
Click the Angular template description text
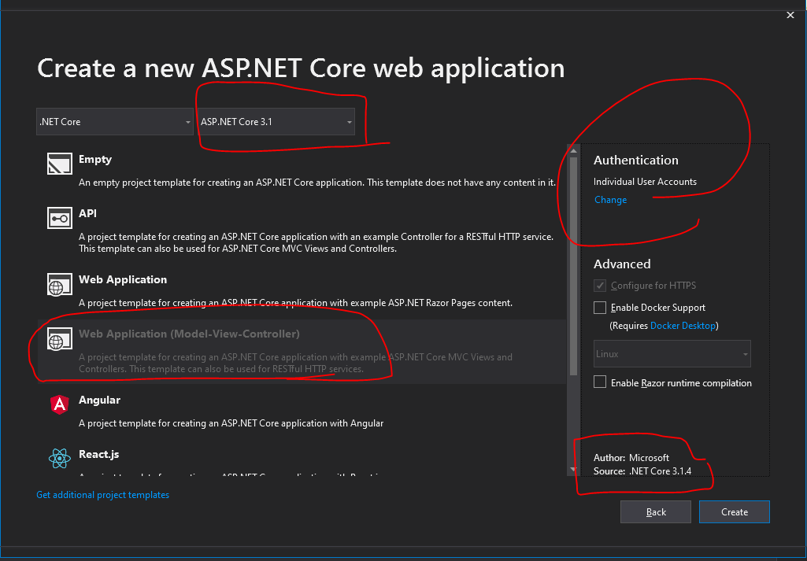(231, 424)
